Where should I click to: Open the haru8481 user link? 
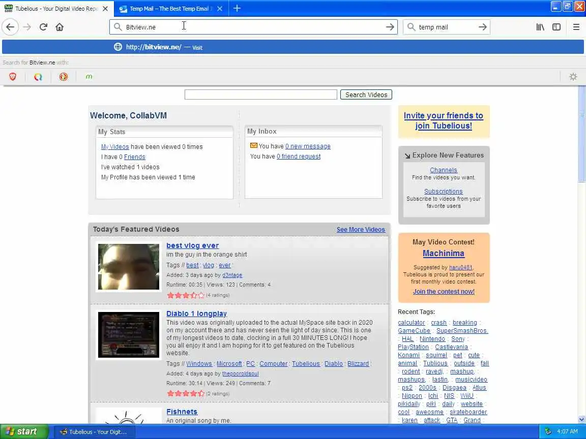(x=460, y=268)
